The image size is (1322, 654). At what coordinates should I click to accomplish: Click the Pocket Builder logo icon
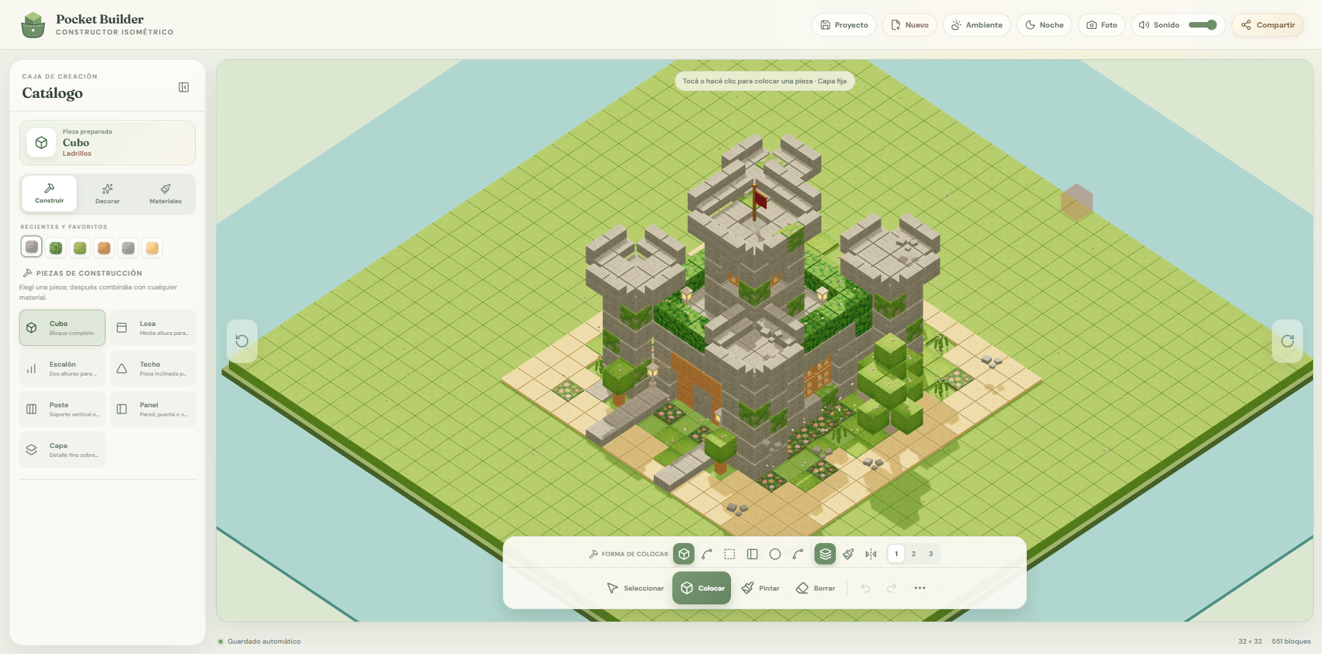[33, 25]
